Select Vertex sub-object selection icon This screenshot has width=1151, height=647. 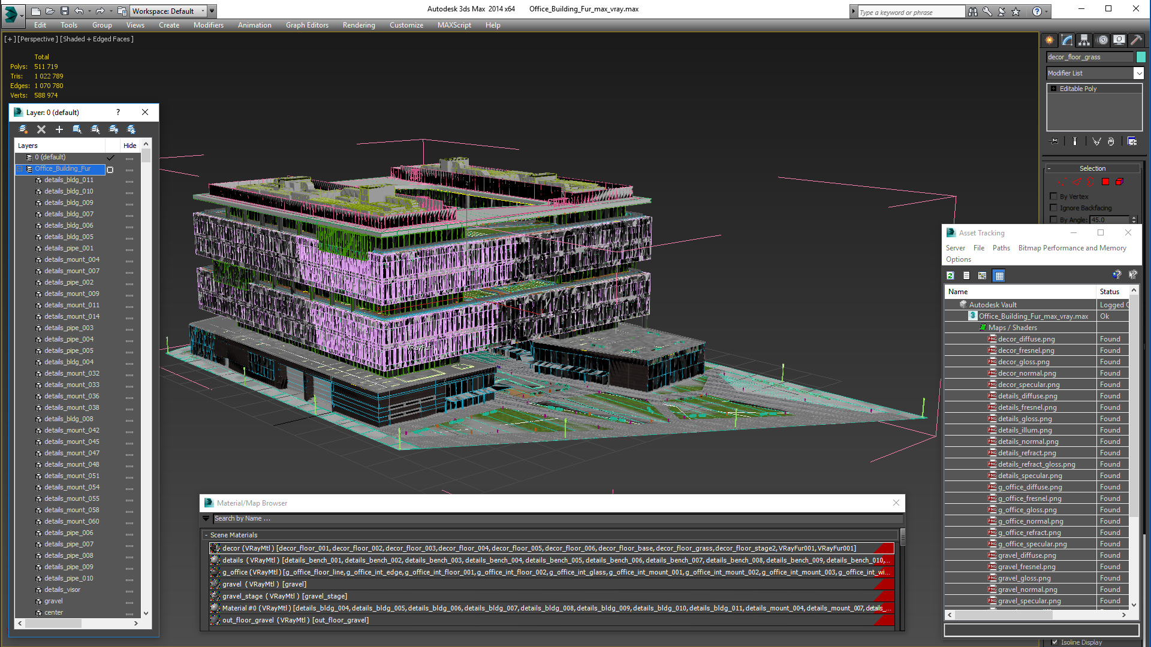tap(1062, 182)
